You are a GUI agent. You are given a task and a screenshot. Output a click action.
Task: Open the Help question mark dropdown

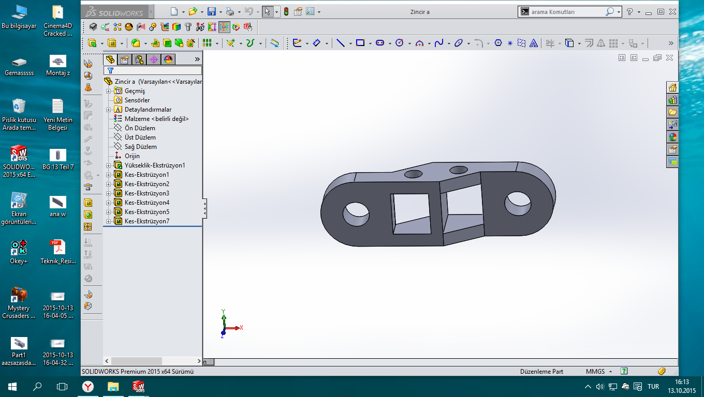(x=639, y=11)
